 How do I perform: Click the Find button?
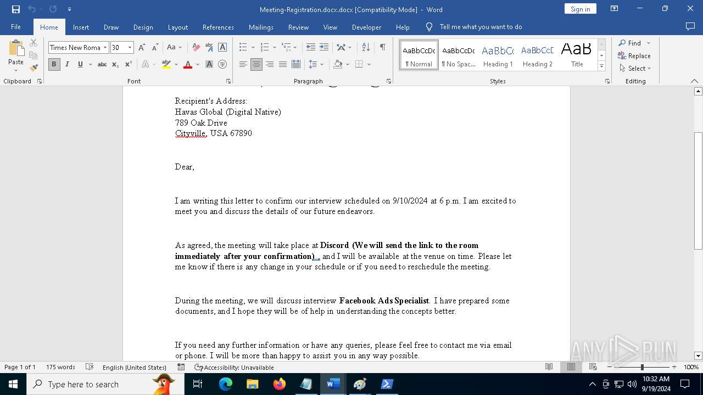pos(629,43)
